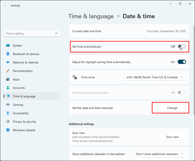The width and height of the screenshot is (195, 161).
Task: Minimize the Settings window
Action: point(171,4)
